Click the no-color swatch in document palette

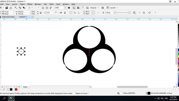9,89
